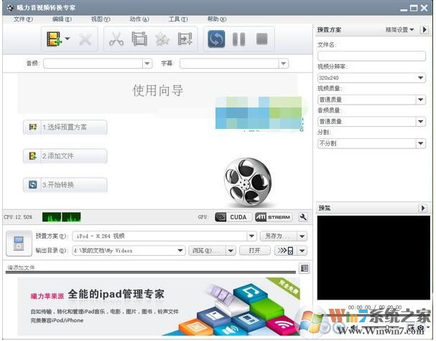Toggle ATI Stream GPU acceleration
Image resolution: width=436 pixels, height=341 pixels.
point(274,217)
